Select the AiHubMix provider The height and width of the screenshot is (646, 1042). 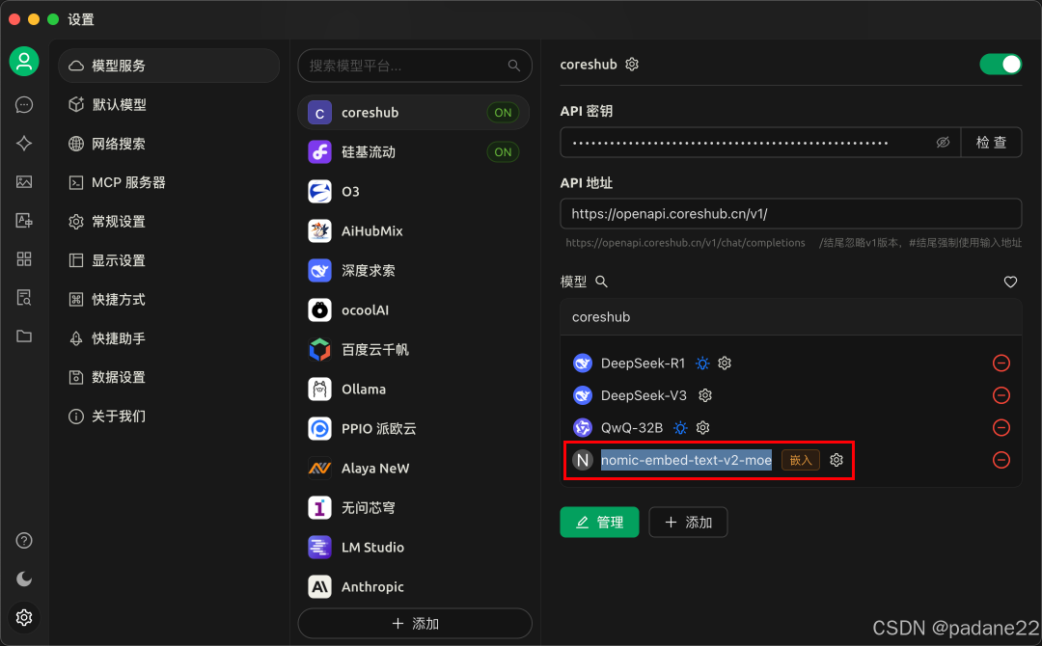413,231
